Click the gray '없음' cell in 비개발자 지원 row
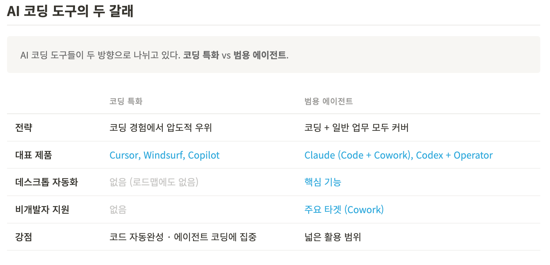The height and width of the screenshot is (265, 550). pyautogui.click(x=118, y=210)
